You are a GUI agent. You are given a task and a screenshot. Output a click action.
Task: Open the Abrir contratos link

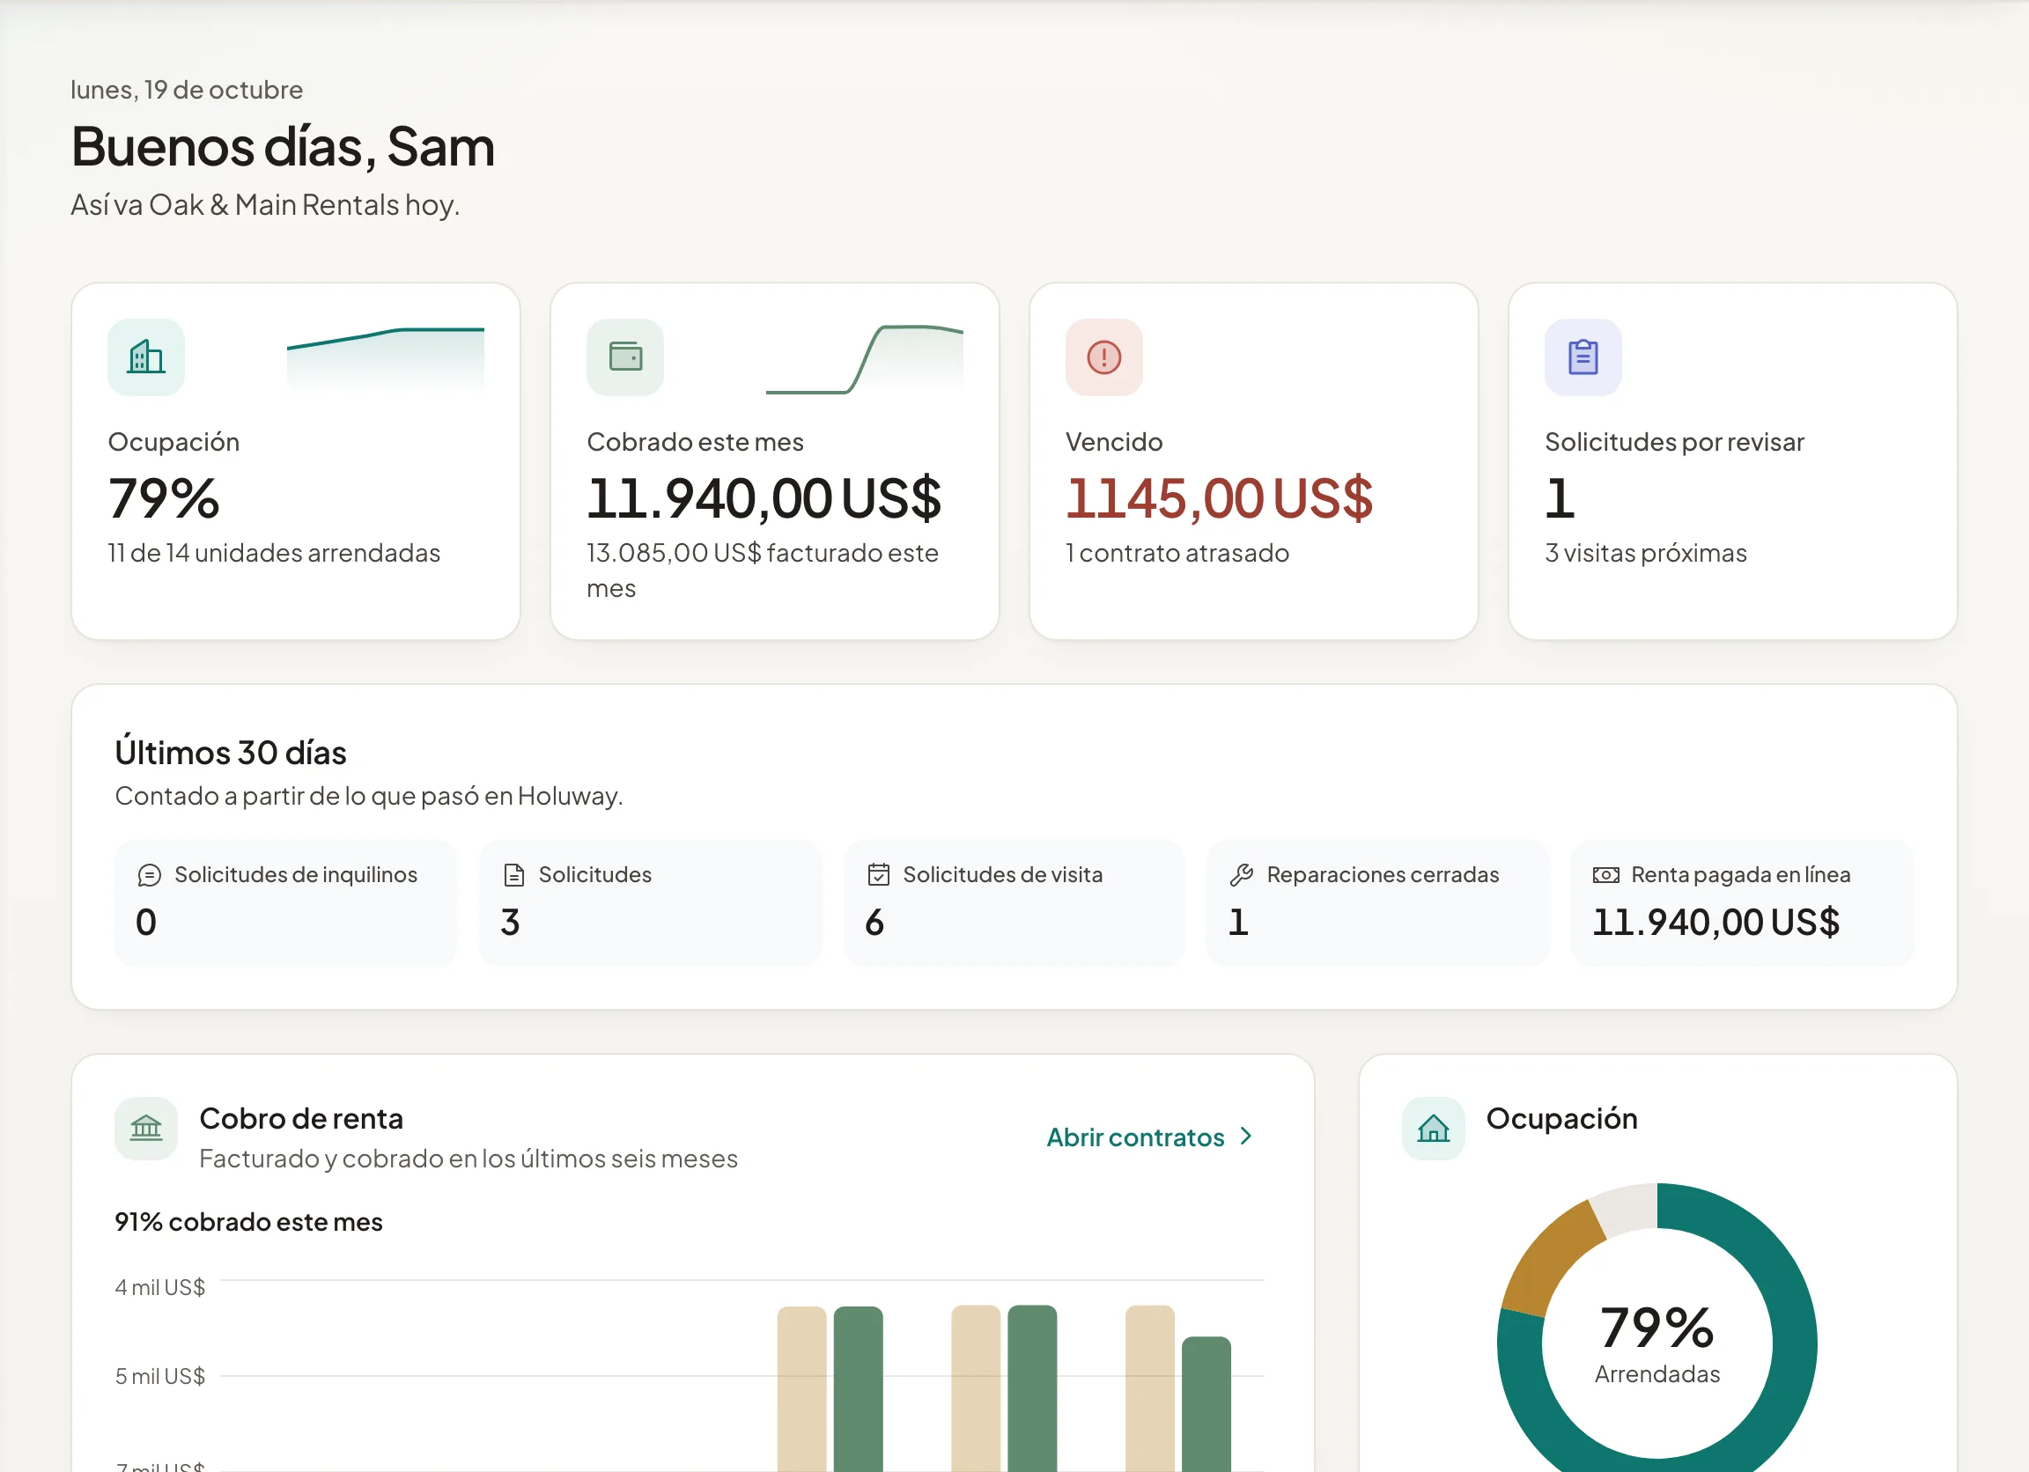point(1149,1137)
